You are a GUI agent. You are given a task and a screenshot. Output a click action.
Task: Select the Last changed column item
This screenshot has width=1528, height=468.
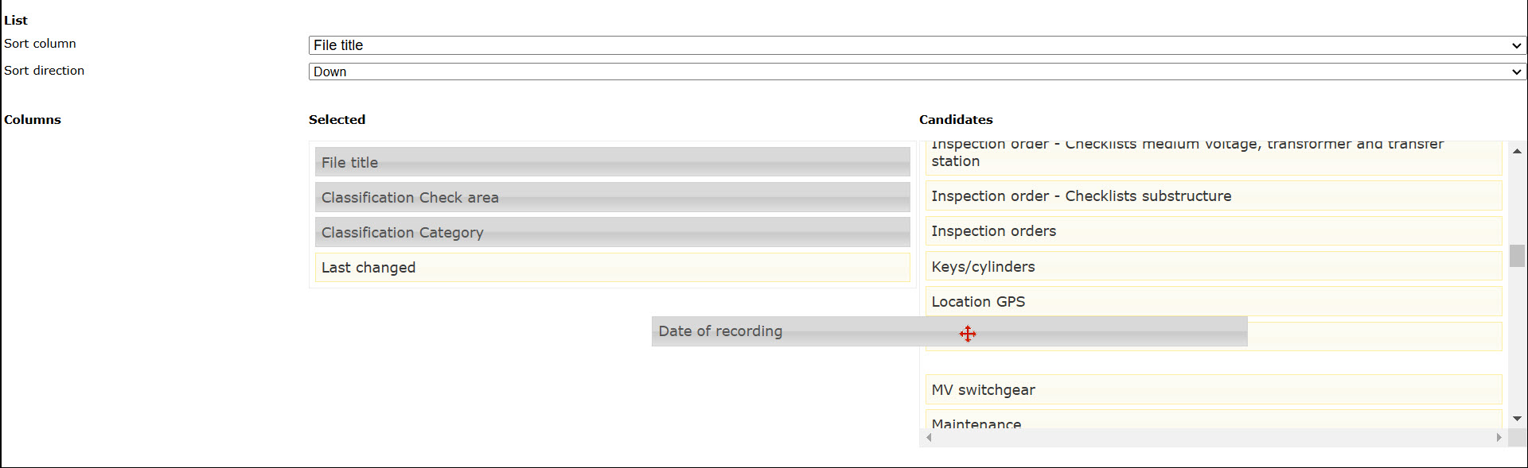pos(612,267)
